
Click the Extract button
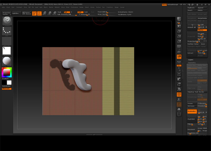pos(192,53)
